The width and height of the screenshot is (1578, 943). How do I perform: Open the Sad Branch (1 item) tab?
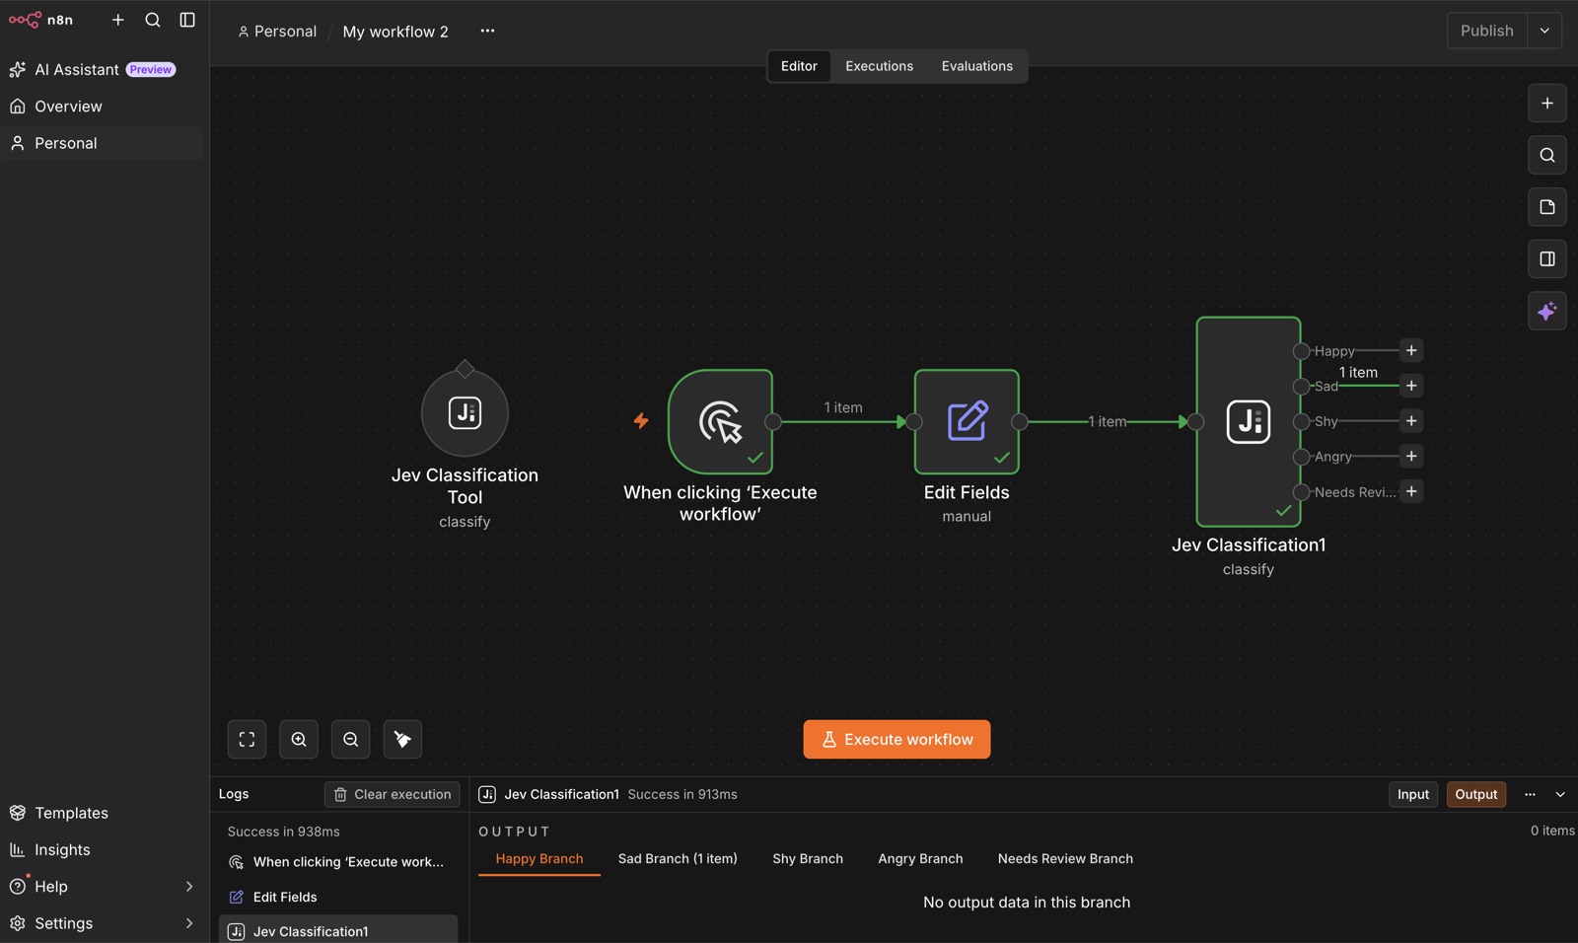[678, 859]
